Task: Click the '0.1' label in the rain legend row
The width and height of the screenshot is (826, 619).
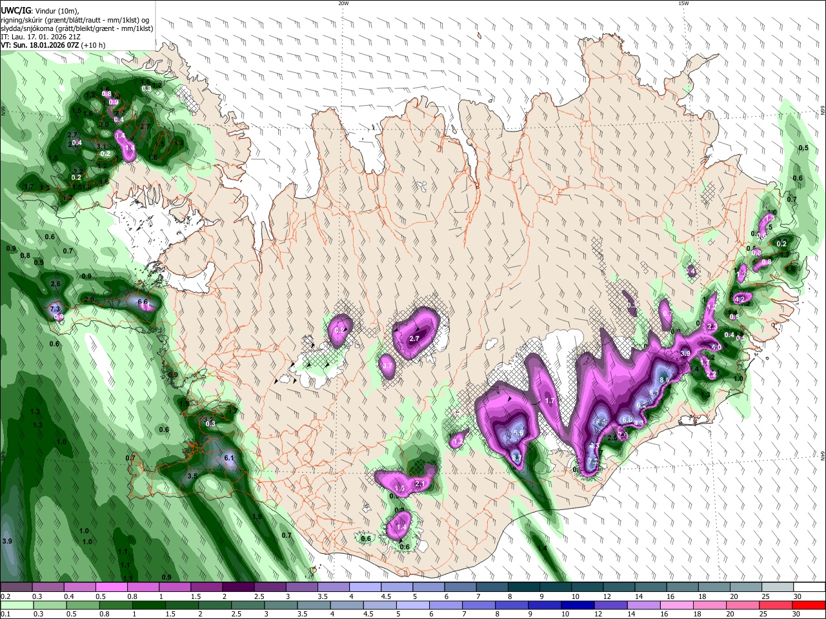Action: point(6,614)
